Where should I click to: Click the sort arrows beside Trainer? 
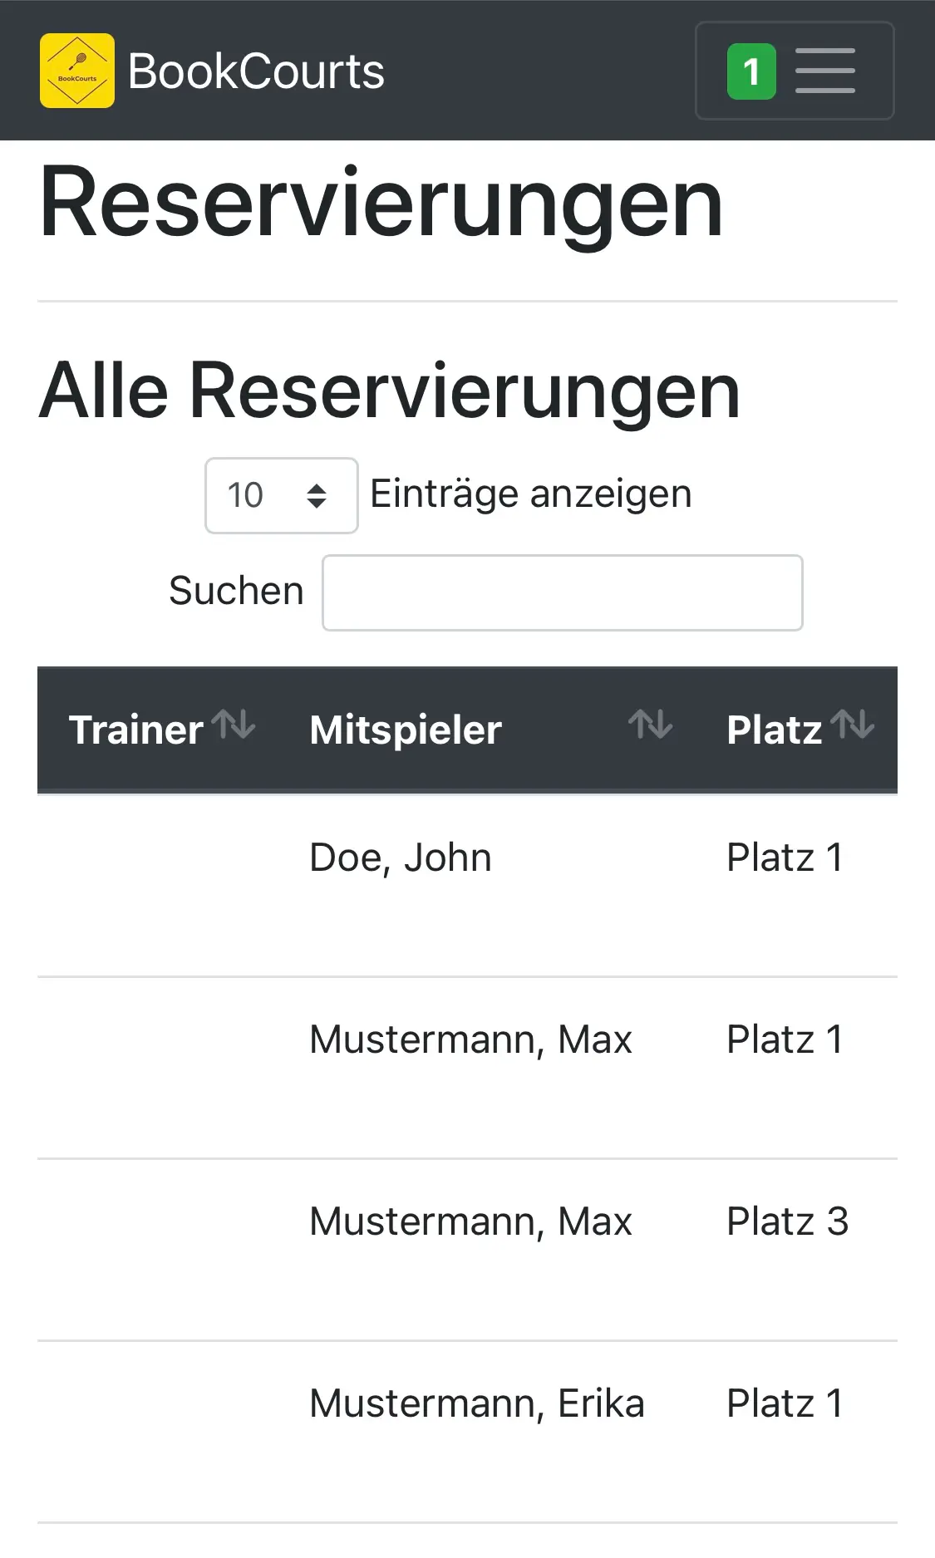[234, 725]
